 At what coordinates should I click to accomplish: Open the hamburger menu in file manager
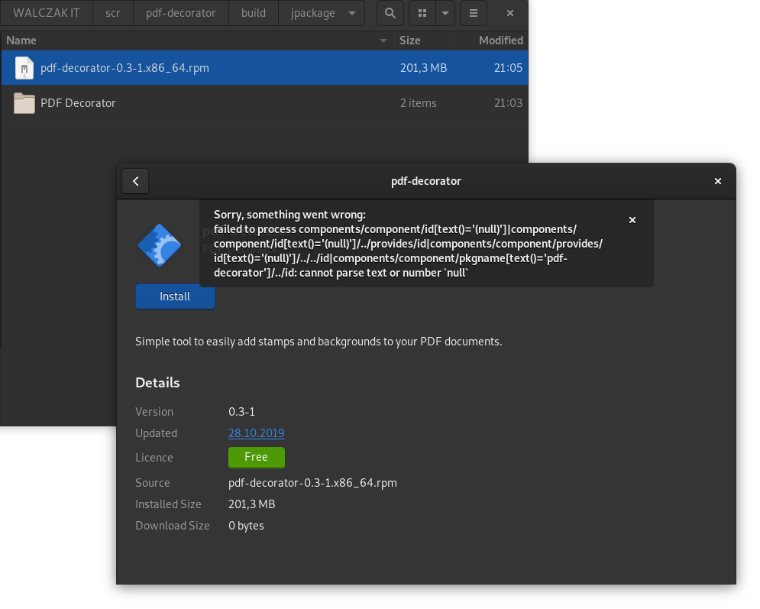(x=474, y=13)
